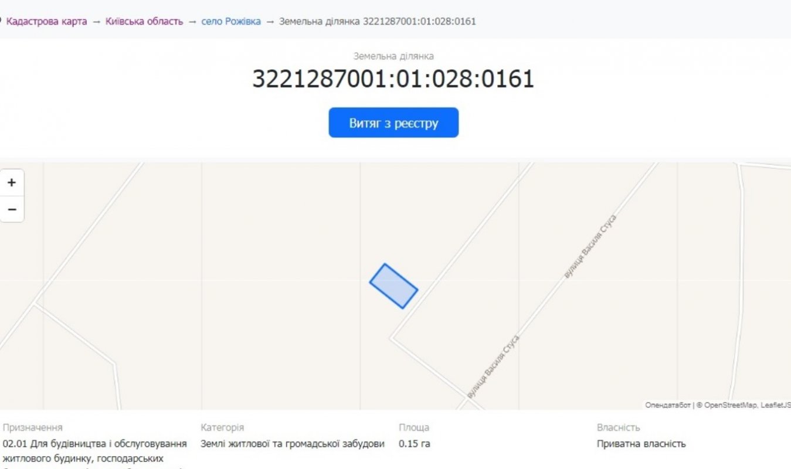Zoom in on the cadastral map
Screen dimensions: 791x469
pyautogui.click(x=12, y=183)
